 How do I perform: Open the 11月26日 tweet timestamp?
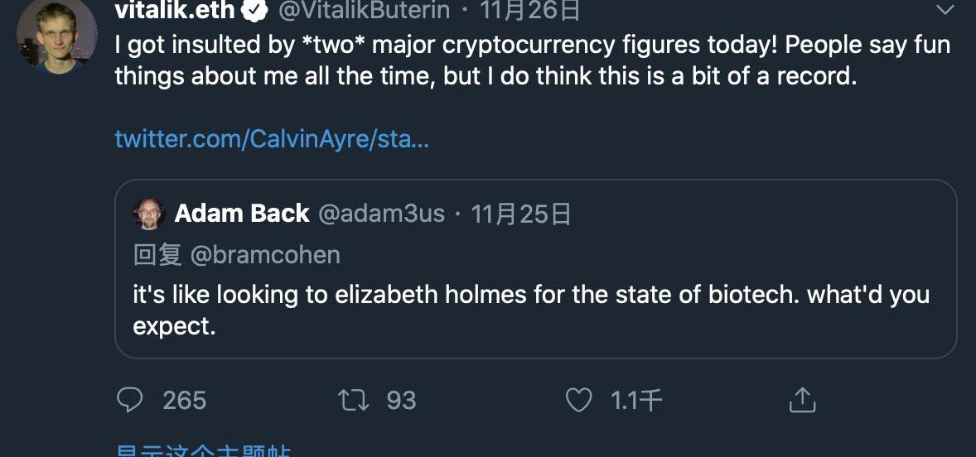(x=530, y=11)
